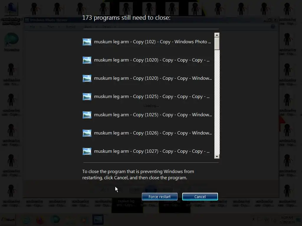The width and height of the screenshot is (302, 226).
Task: Click icon beside Copy (1020) row ending in 'Window...'
Action: [x=87, y=78]
